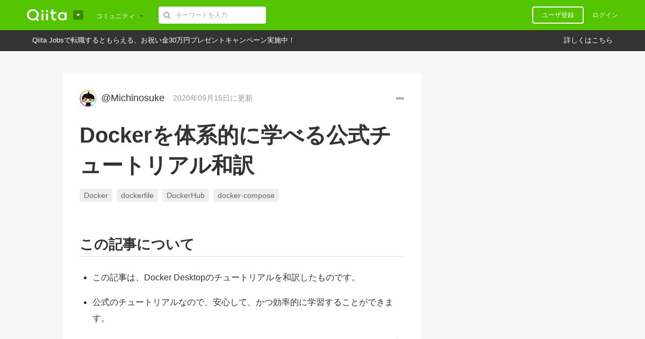The width and height of the screenshot is (645, 339).
Task: Open the コミュニティ menu
Action: coord(120,16)
